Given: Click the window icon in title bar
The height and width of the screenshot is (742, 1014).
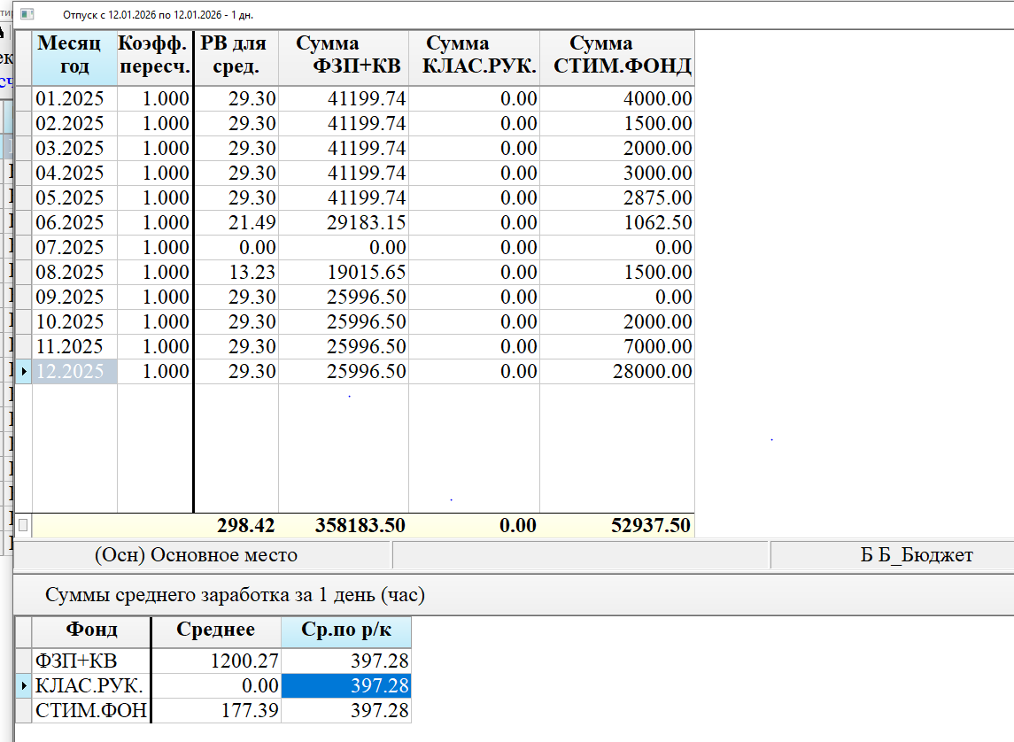Looking at the screenshot, I should pyautogui.click(x=27, y=14).
